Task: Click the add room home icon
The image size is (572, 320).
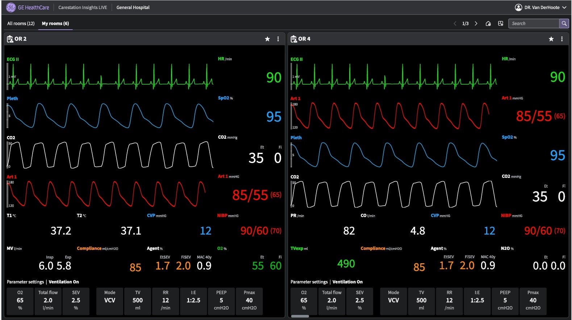Action: (488, 24)
